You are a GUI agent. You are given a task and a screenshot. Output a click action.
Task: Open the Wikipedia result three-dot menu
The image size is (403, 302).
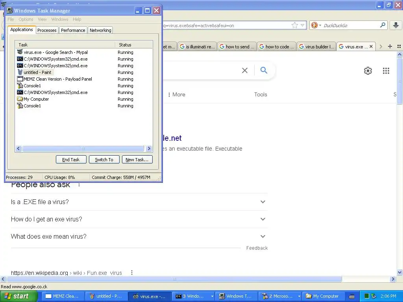pos(131,273)
